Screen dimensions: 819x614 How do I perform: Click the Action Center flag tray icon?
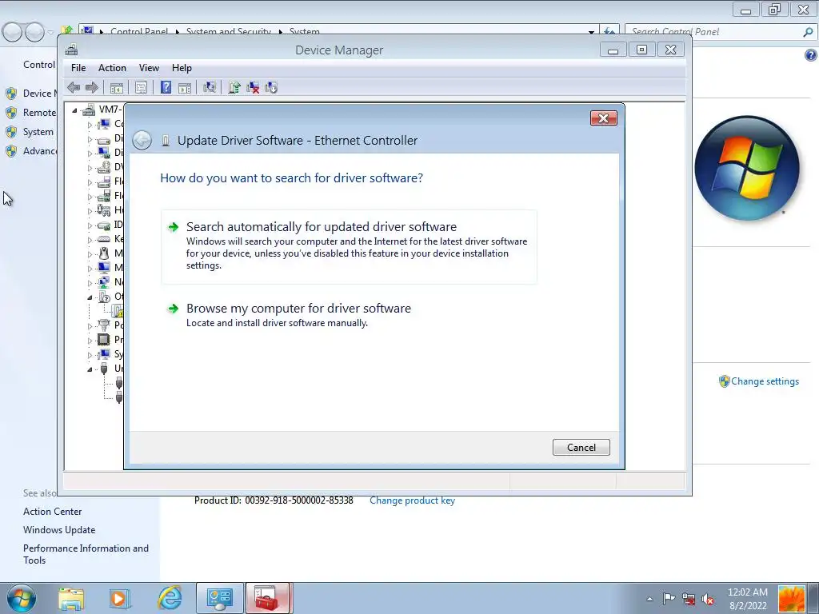click(669, 599)
